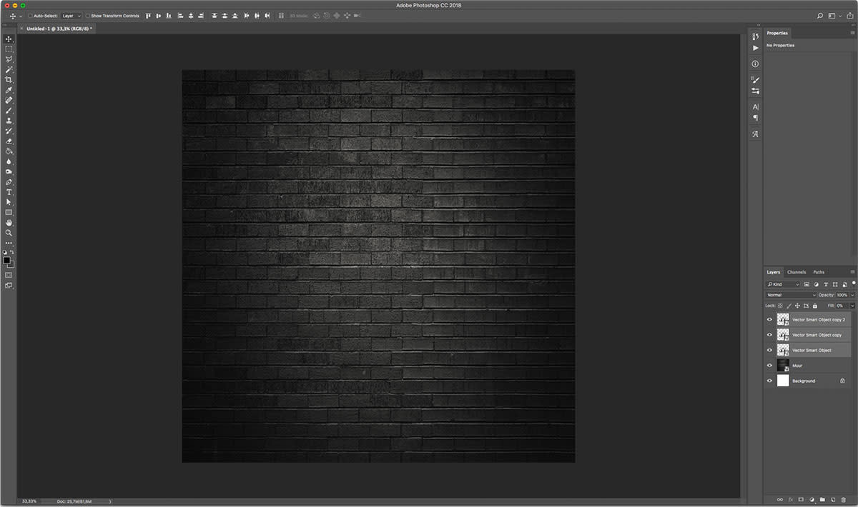Click the zoom percentage field 33,33%
This screenshot has width=858, height=507.
(x=30, y=501)
